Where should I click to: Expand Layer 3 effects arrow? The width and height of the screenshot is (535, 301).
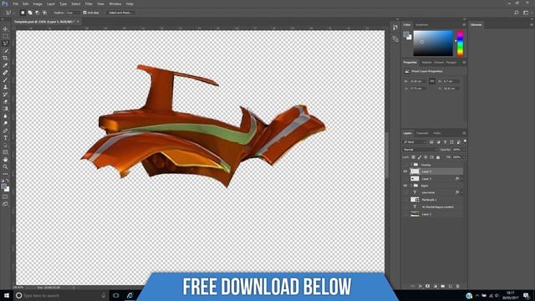tap(461, 179)
